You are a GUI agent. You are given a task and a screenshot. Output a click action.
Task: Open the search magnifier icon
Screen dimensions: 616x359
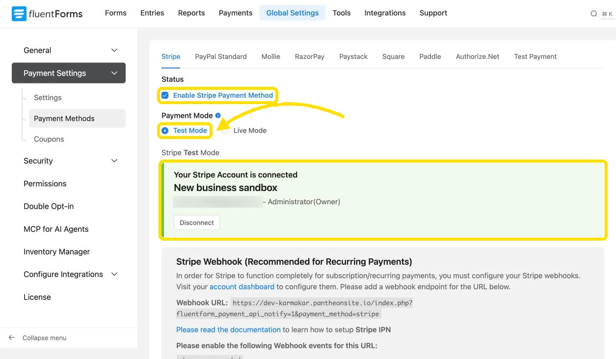(593, 14)
